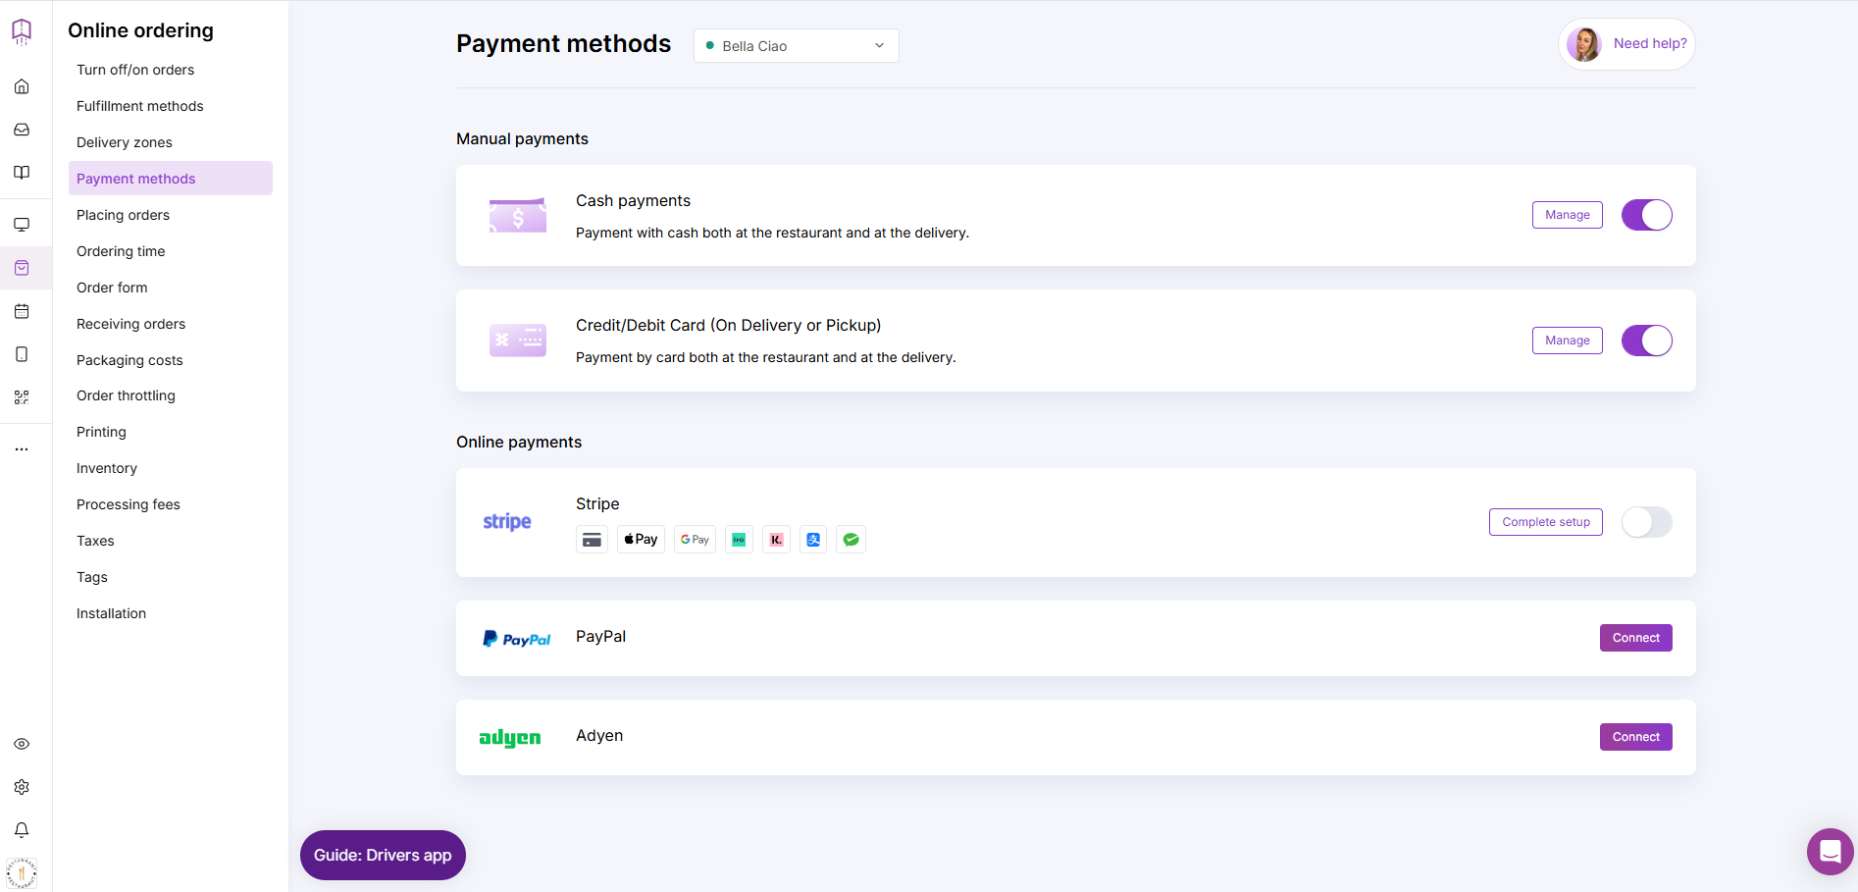Click the notification bell icon
This screenshot has width=1858, height=892.
22,830
